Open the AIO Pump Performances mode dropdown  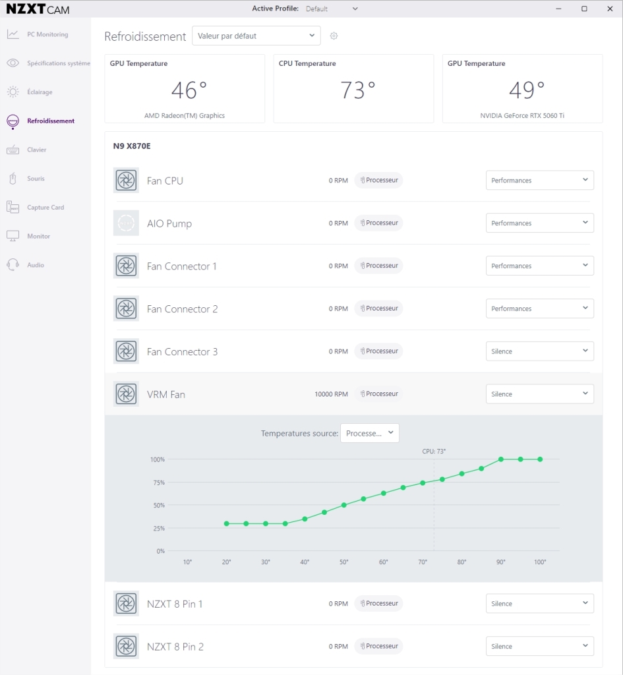pyautogui.click(x=539, y=223)
